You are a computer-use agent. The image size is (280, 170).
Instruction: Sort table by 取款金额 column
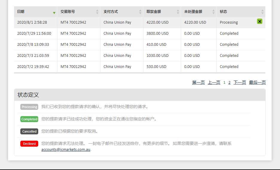[x=178, y=12]
